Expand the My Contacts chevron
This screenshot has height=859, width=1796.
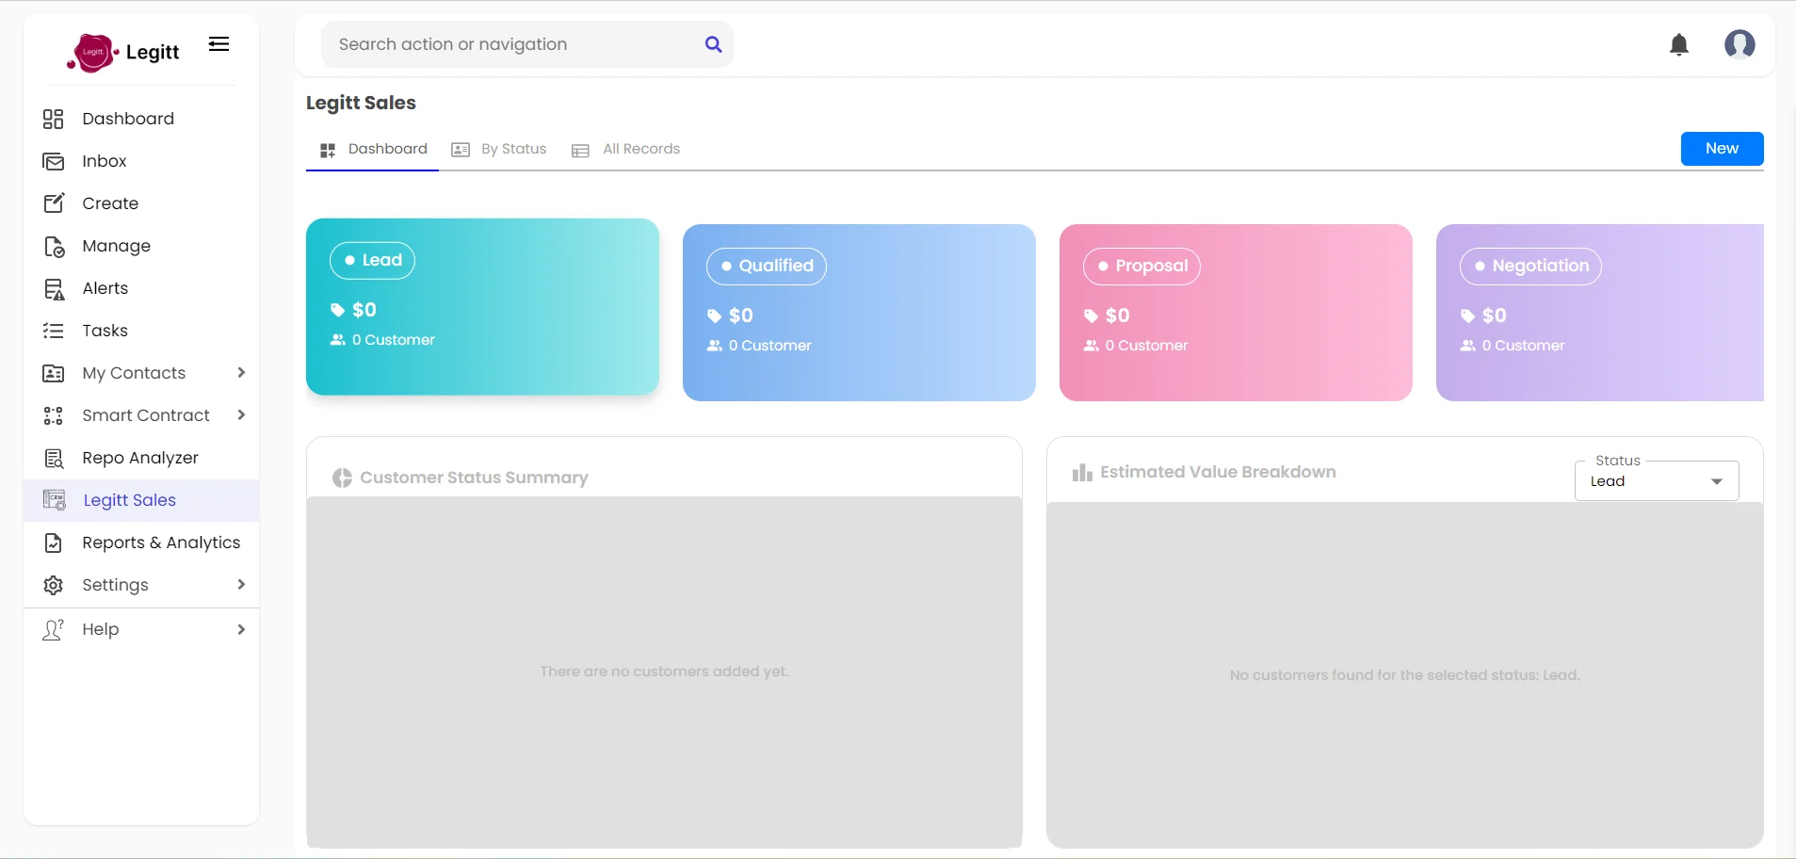(241, 373)
